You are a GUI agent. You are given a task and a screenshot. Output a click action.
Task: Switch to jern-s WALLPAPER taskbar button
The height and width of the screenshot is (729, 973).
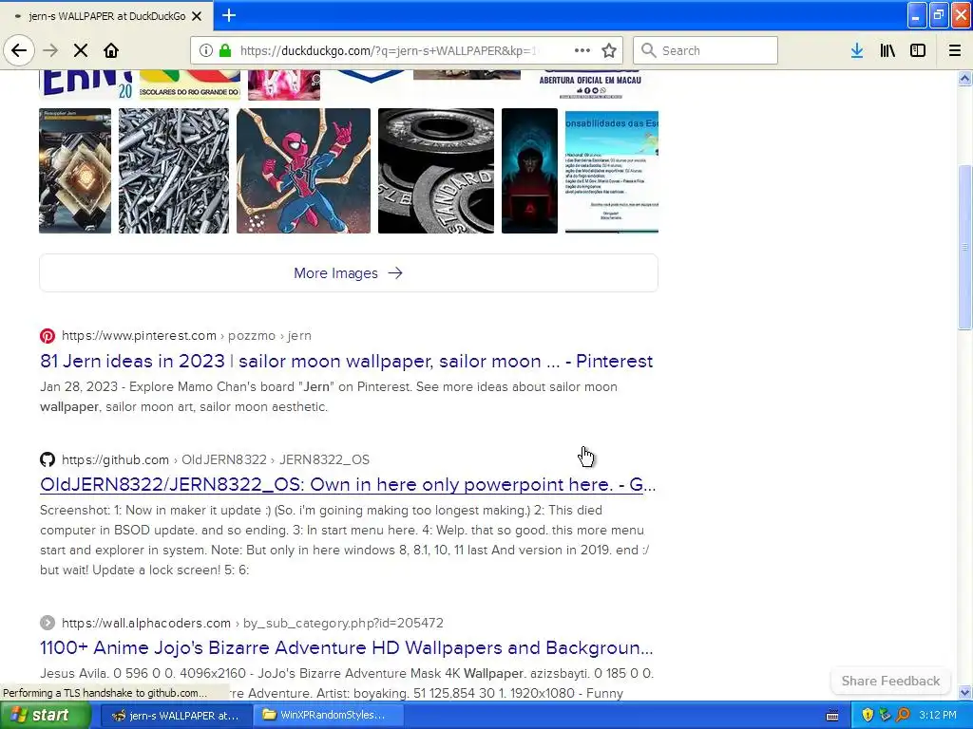coord(176,715)
